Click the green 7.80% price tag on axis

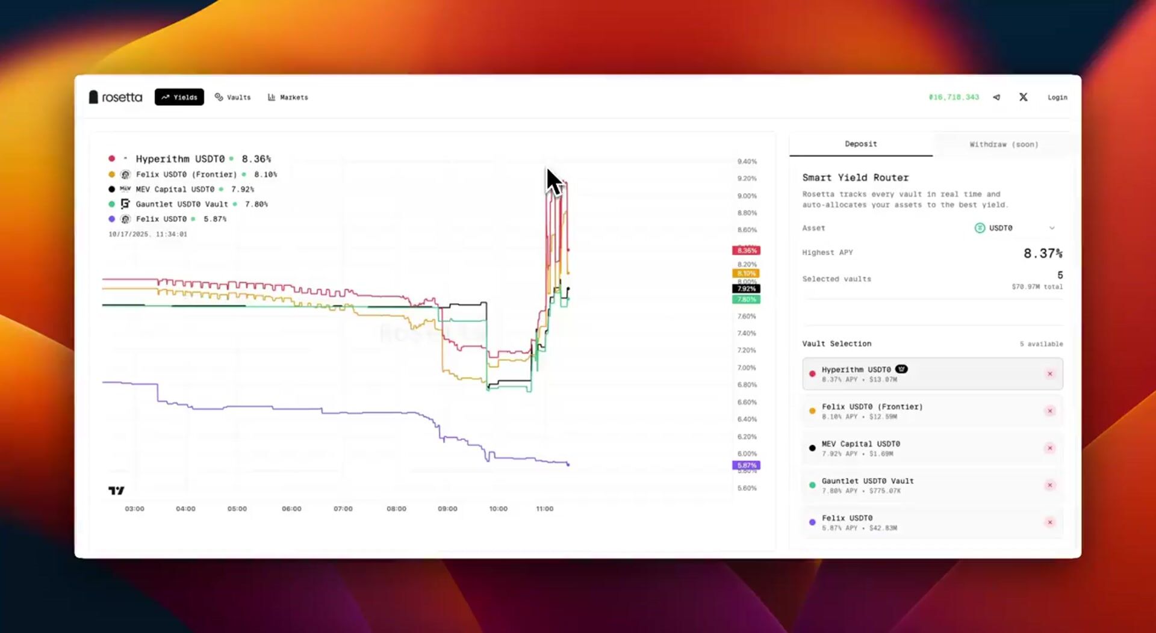pyautogui.click(x=747, y=299)
